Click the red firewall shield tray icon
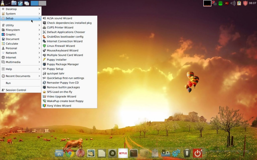The image size is (257, 160). pos(245,3)
